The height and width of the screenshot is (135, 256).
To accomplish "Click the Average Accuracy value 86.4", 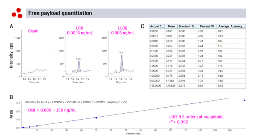I will click(220, 86).
